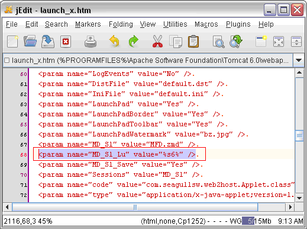The image size is (307, 229).
Task: Close the jEdit window
Action: tap(297, 9)
